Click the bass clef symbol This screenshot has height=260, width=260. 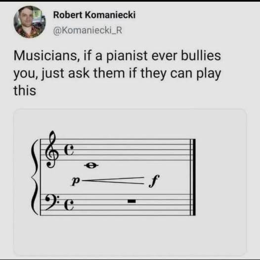point(52,202)
